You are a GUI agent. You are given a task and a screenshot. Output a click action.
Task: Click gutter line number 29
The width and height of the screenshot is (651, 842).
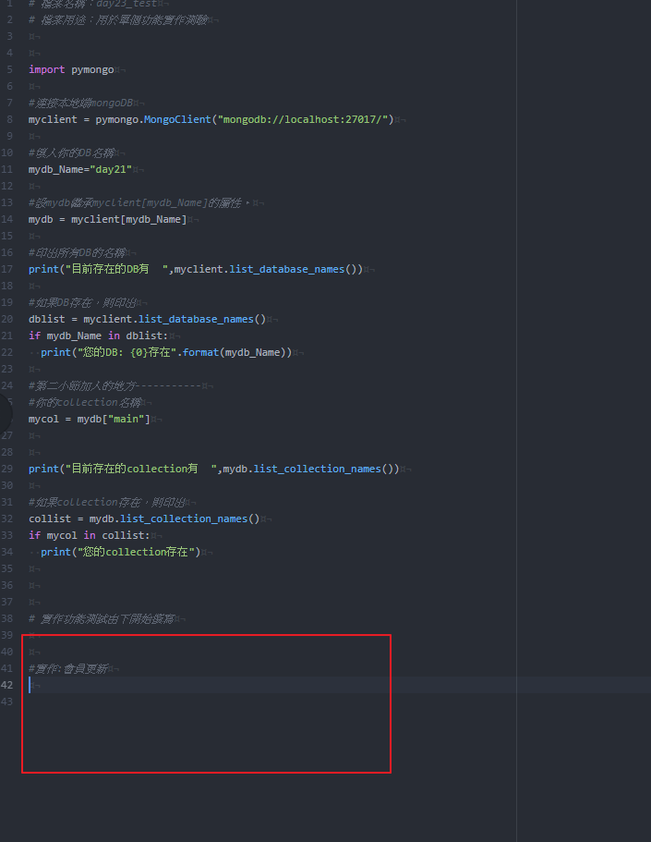(7, 469)
